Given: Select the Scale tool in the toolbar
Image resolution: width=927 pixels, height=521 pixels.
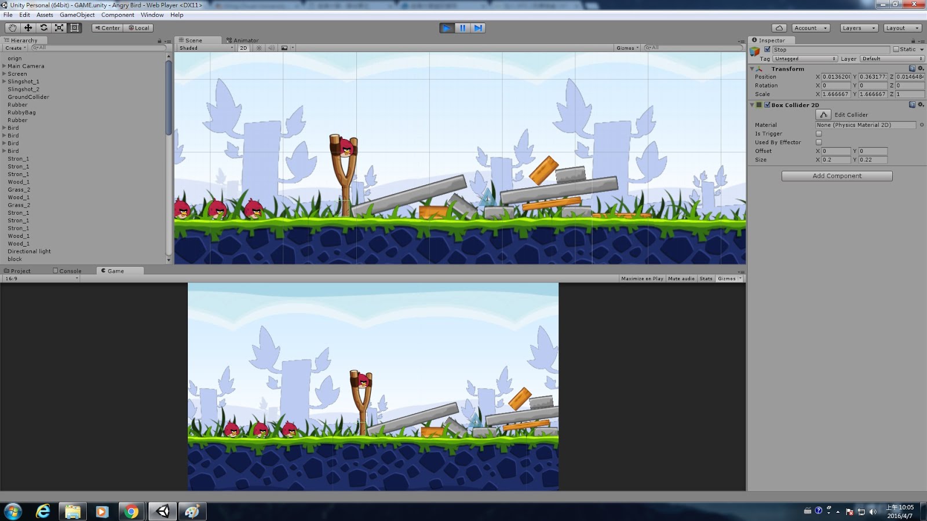Looking at the screenshot, I should tap(59, 28).
